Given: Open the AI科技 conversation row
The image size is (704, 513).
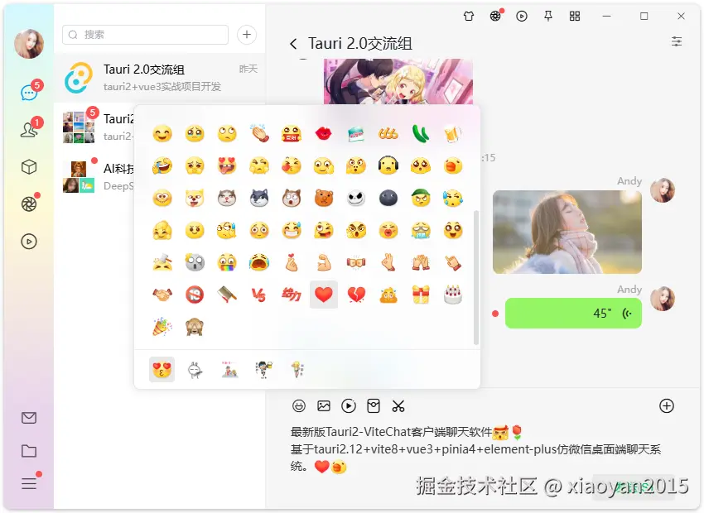Looking at the screenshot, I should 94,177.
